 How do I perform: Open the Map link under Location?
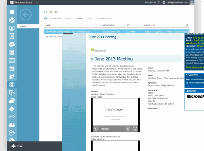pos(151,93)
